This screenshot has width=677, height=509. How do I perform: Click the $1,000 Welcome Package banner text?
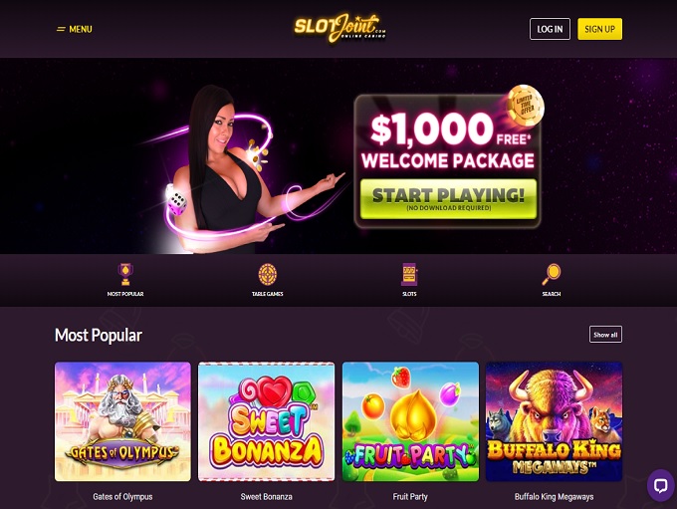[x=448, y=141]
